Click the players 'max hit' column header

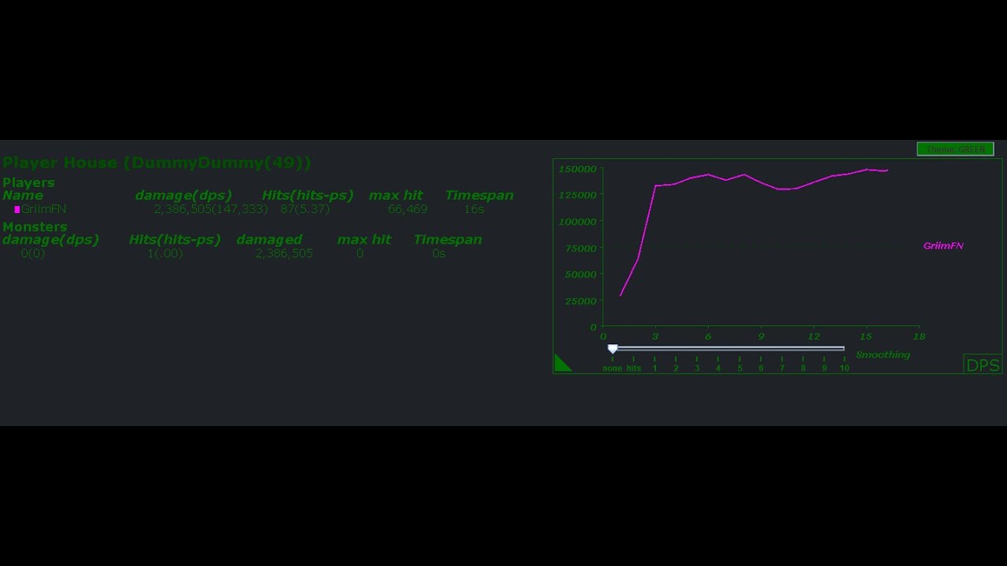[x=396, y=196]
